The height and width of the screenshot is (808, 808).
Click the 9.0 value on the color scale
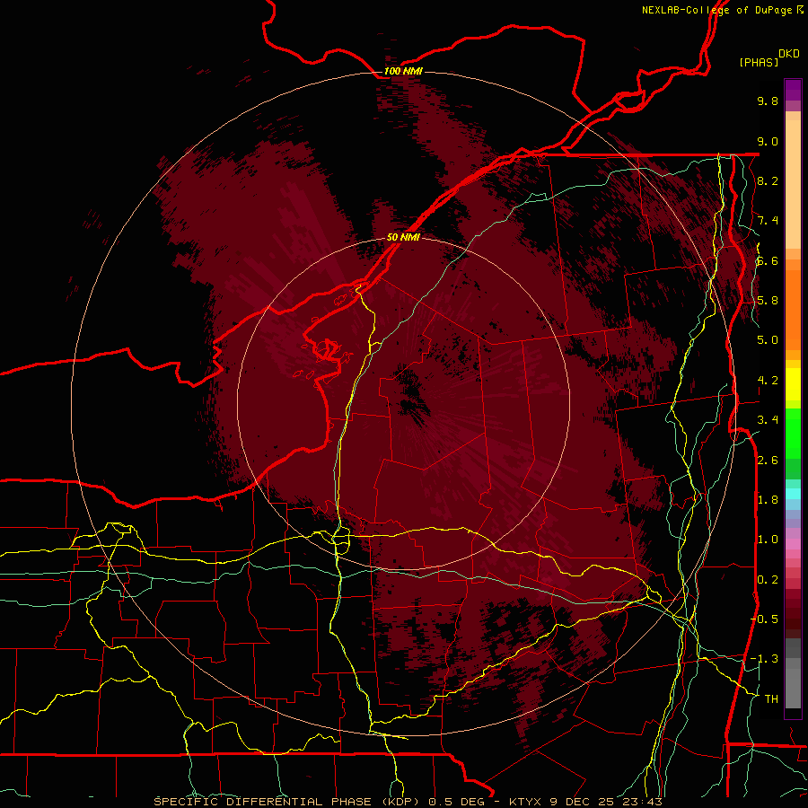click(768, 141)
